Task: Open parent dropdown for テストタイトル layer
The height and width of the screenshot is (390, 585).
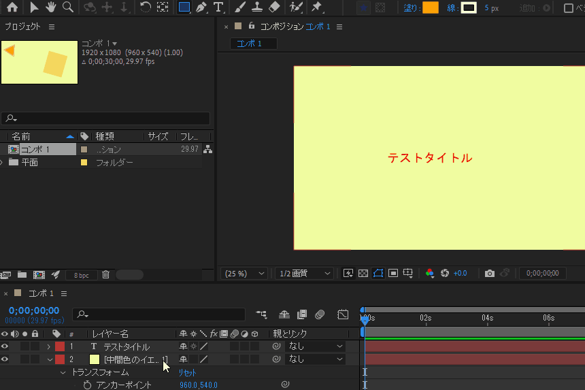Action: 315,346
